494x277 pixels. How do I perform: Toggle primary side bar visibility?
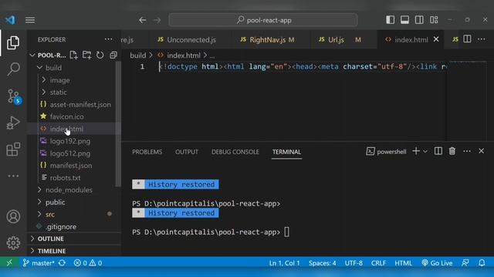point(390,20)
